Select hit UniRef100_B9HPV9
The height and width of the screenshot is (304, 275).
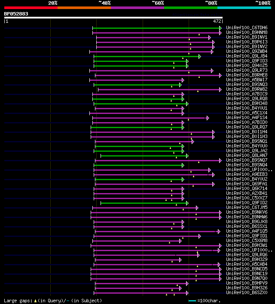coord(247,283)
